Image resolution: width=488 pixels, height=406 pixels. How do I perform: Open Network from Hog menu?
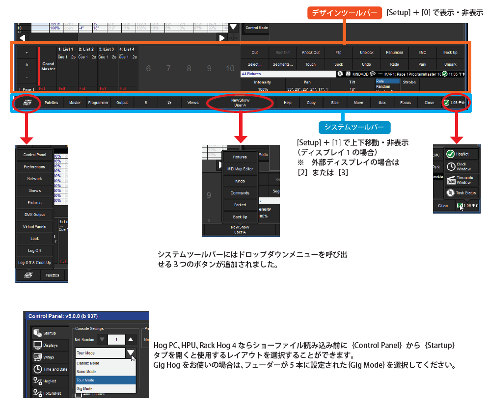click(x=34, y=179)
